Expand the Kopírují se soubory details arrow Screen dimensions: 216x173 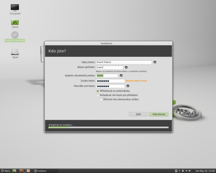point(50,125)
